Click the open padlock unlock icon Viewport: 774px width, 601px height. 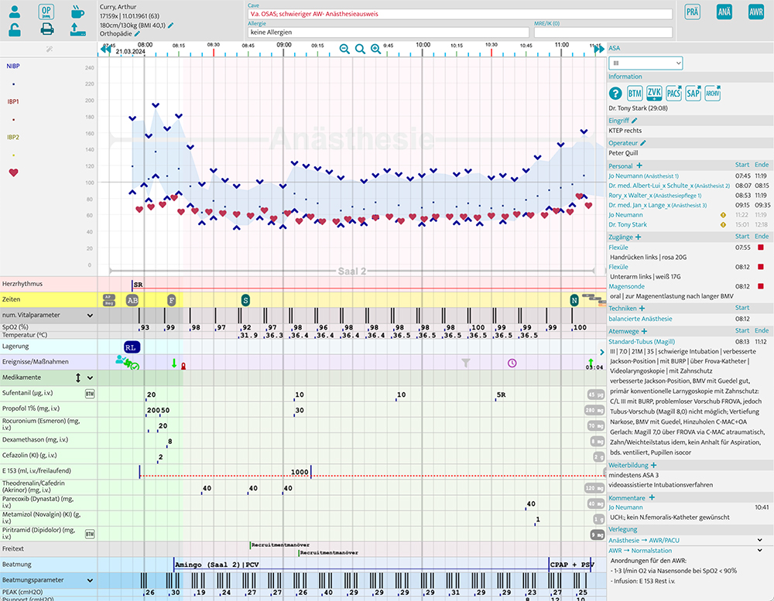15,30
